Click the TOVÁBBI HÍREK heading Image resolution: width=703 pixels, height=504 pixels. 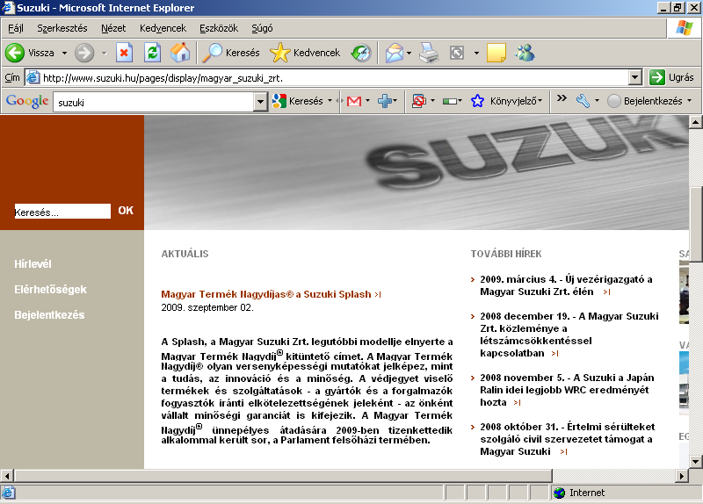point(506,254)
